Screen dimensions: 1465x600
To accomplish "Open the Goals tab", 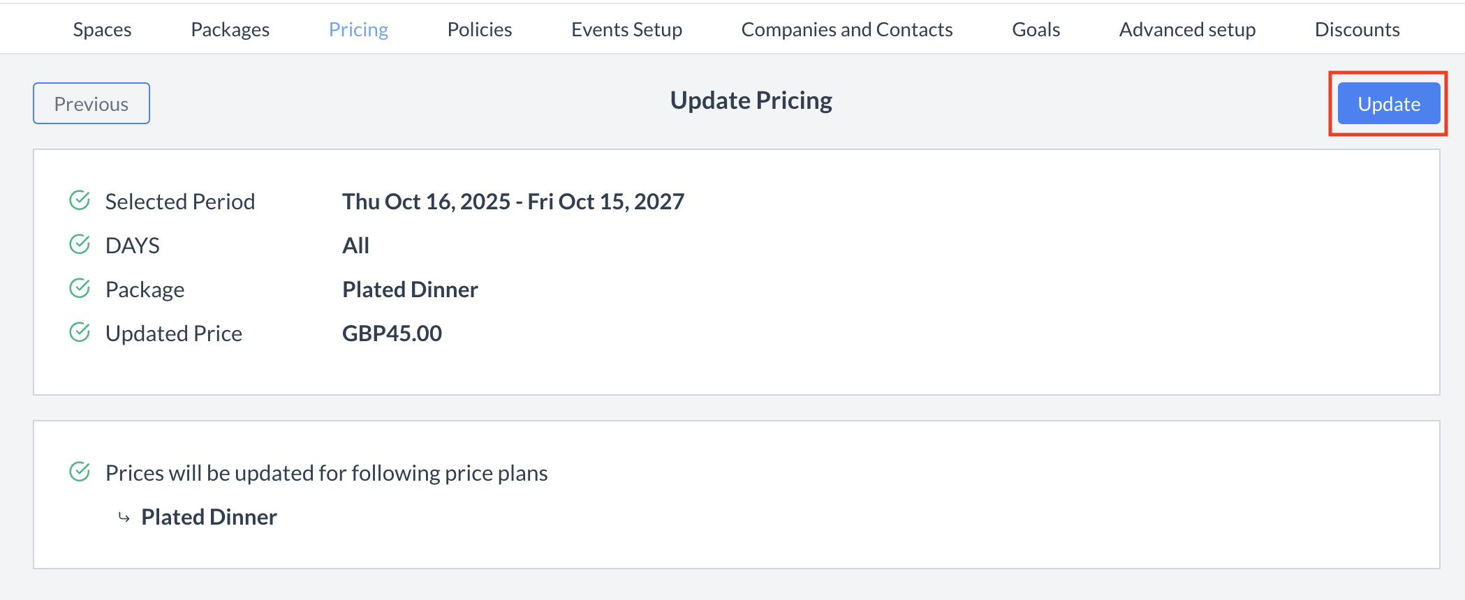I will click(1036, 29).
